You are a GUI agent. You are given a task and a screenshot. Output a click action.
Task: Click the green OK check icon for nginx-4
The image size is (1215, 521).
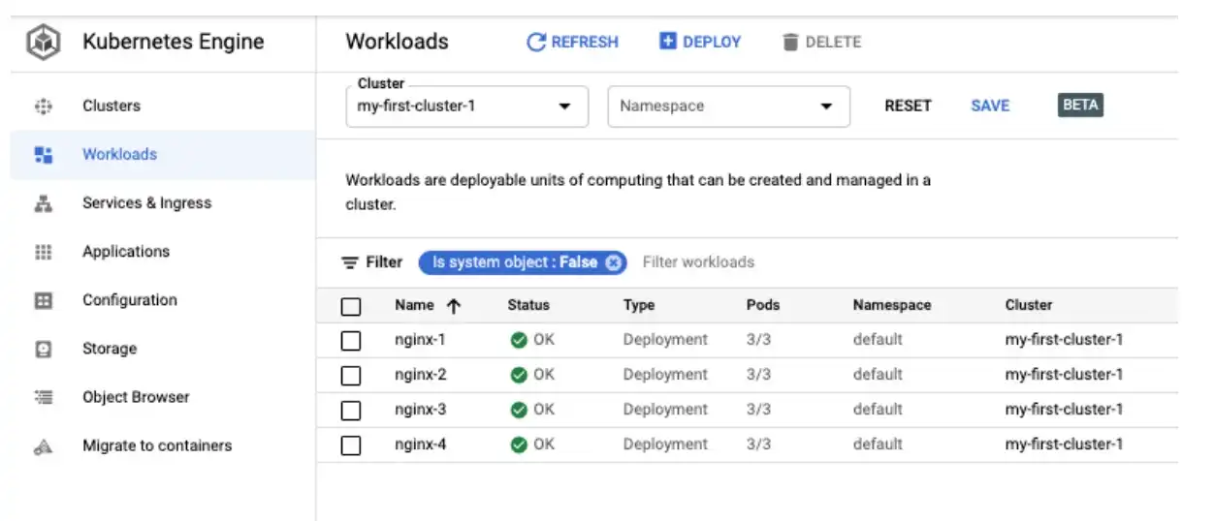pyautogui.click(x=520, y=444)
